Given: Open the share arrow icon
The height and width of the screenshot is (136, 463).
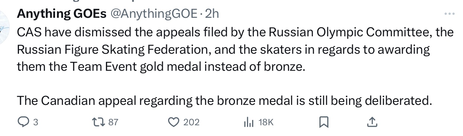Looking at the screenshot, I should 373,122.
